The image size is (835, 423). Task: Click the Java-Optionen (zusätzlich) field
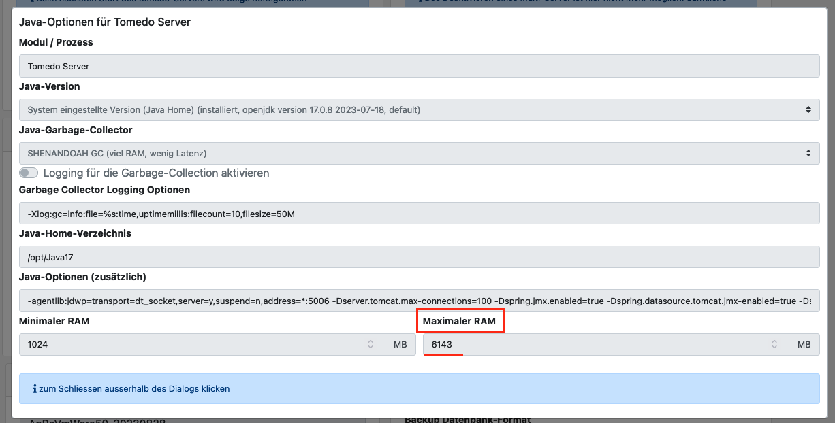pos(419,300)
